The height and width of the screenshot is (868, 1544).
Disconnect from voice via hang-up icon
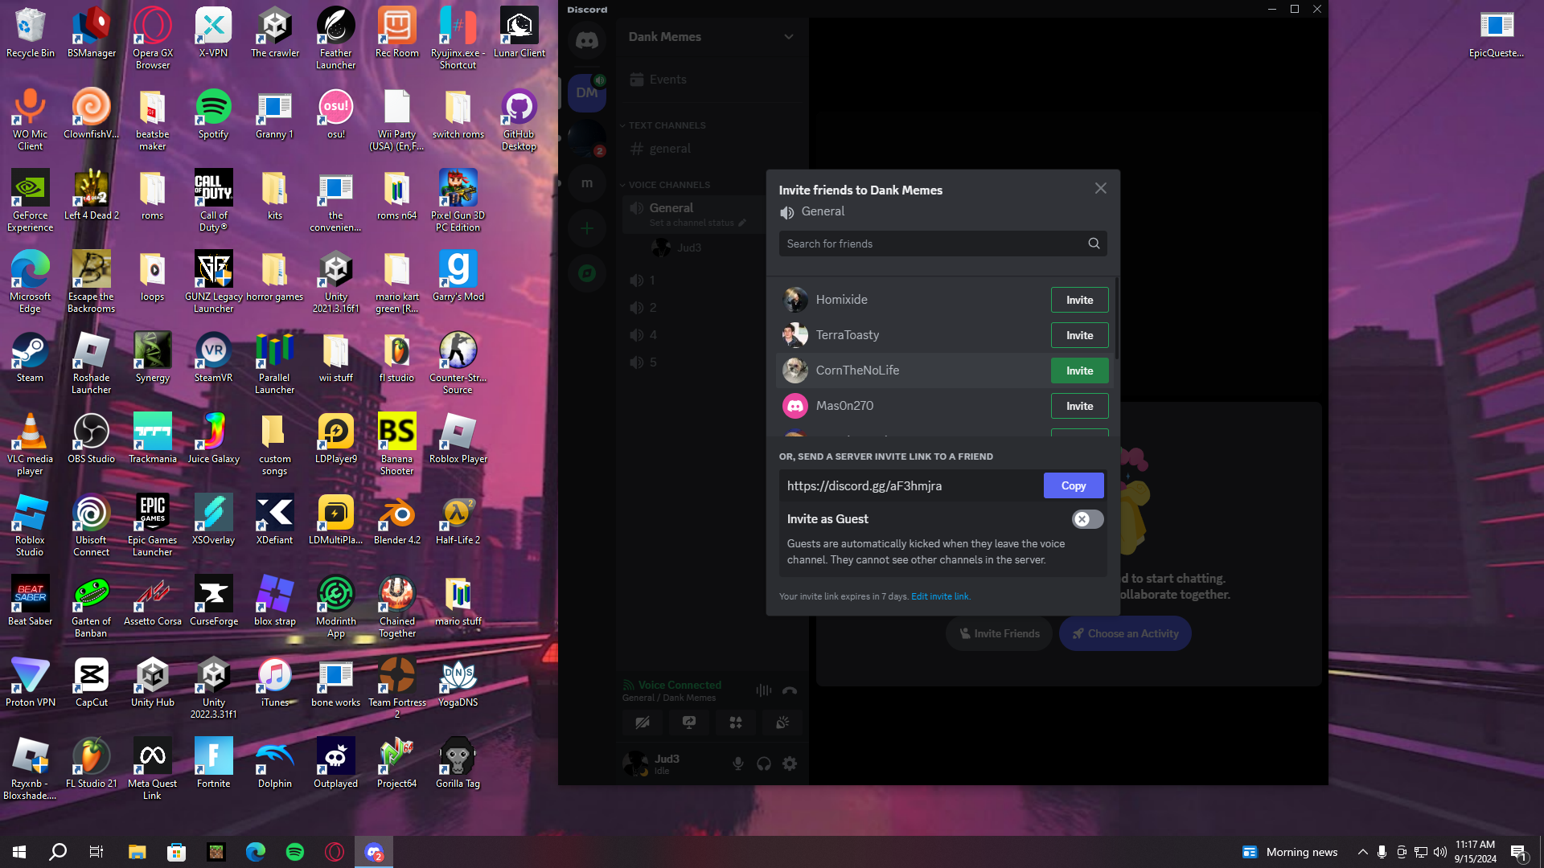(790, 690)
